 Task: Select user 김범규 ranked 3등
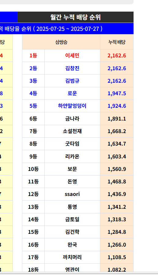point(72,81)
